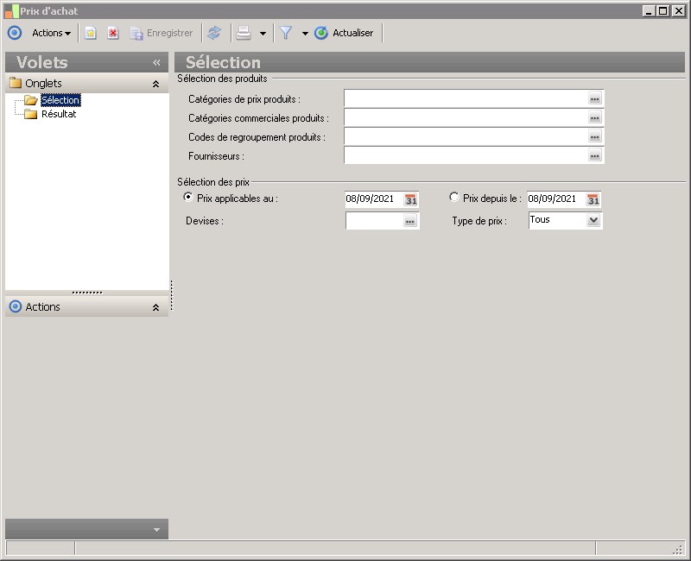The image size is (691, 561).
Task: Click the filter funnel icon
Action: click(x=286, y=33)
